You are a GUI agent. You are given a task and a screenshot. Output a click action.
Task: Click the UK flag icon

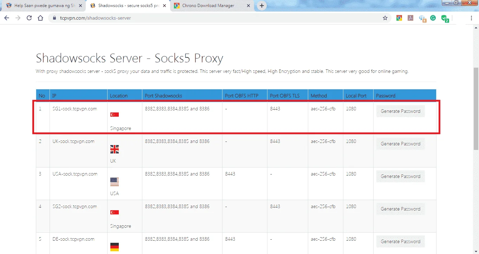click(x=115, y=149)
